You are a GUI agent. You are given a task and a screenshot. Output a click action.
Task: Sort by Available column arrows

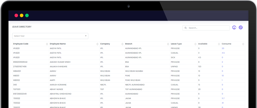click(x=219, y=44)
